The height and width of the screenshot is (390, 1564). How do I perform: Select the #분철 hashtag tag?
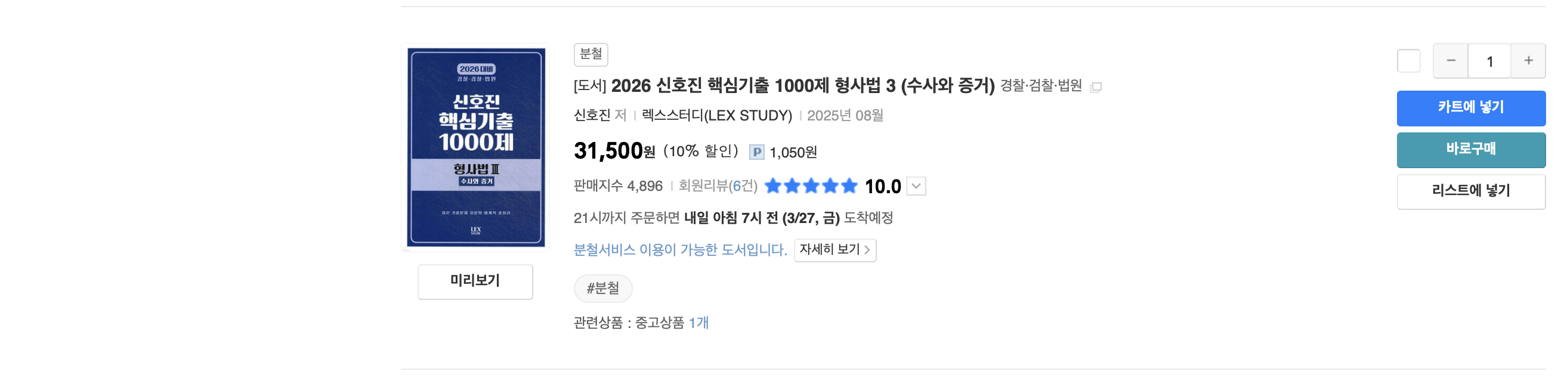tap(602, 288)
